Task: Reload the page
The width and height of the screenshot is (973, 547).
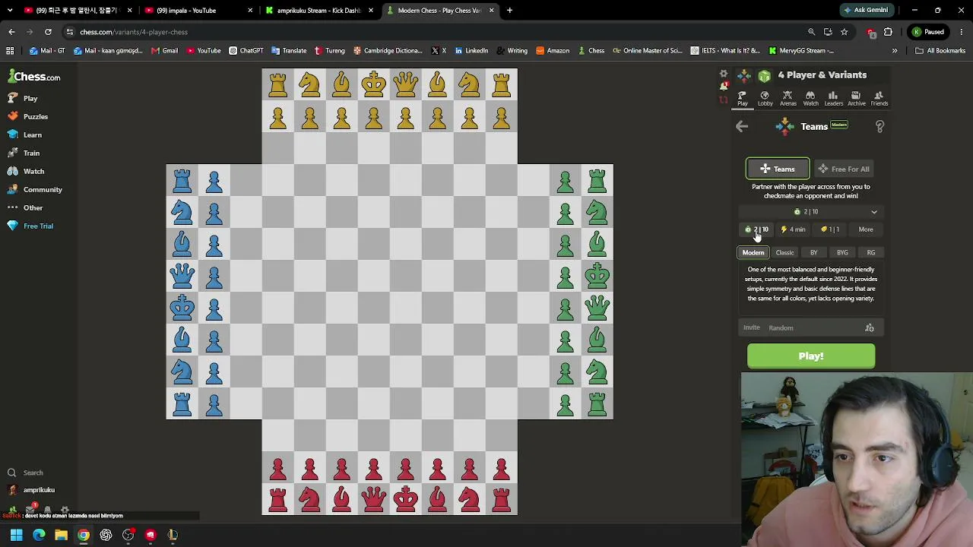Action: 48,32
